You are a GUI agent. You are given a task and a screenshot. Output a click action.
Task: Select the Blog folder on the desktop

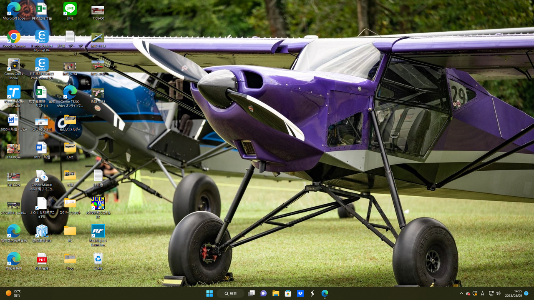point(70,261)
